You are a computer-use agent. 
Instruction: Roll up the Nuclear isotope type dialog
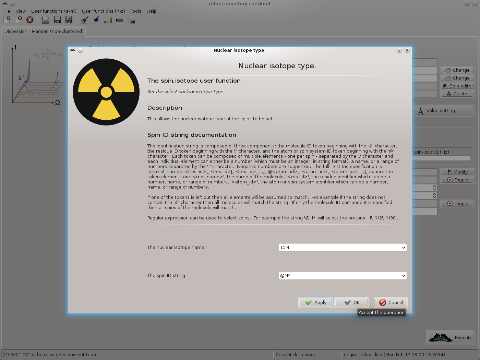pos(399,50)
